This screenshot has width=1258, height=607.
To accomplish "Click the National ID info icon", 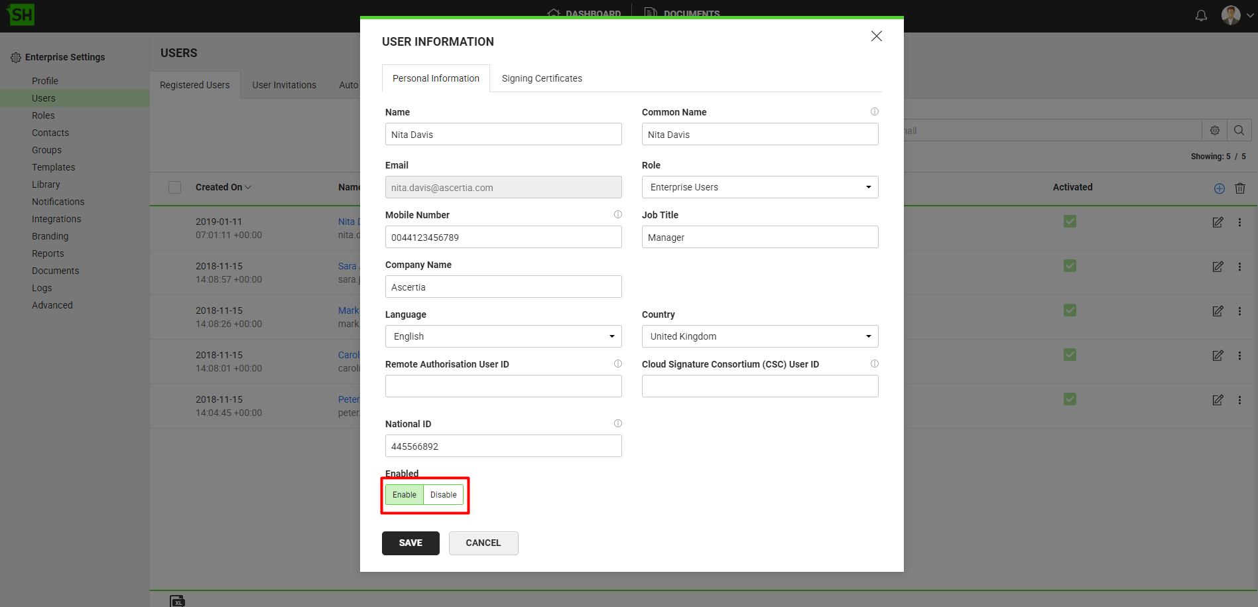I will [617, 423].
